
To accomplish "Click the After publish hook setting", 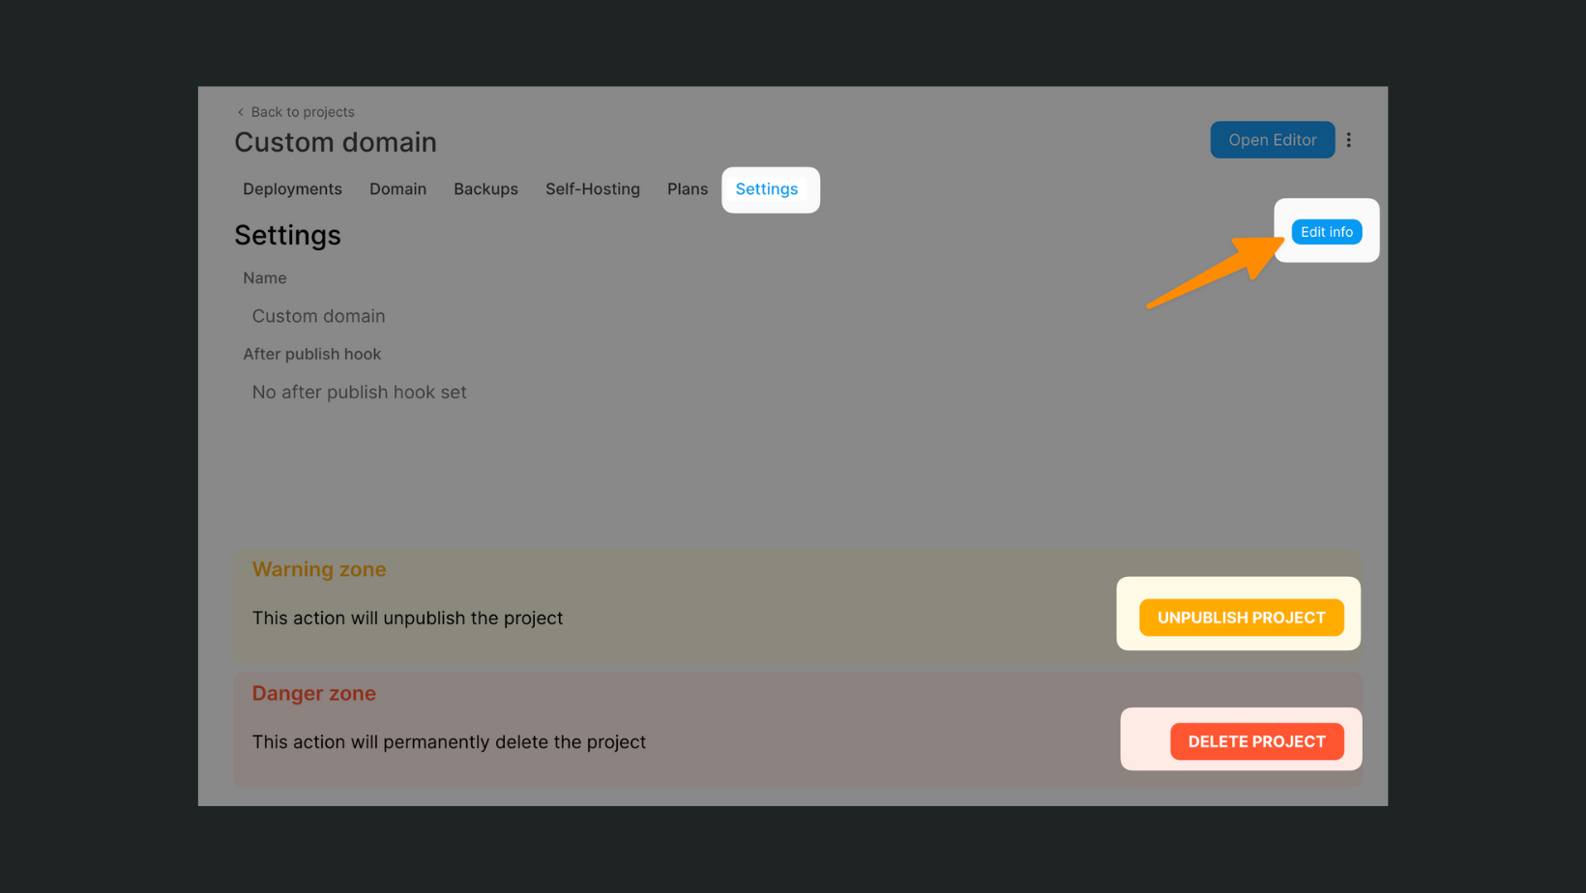I will pyautogui.click(x=311, y=354).
